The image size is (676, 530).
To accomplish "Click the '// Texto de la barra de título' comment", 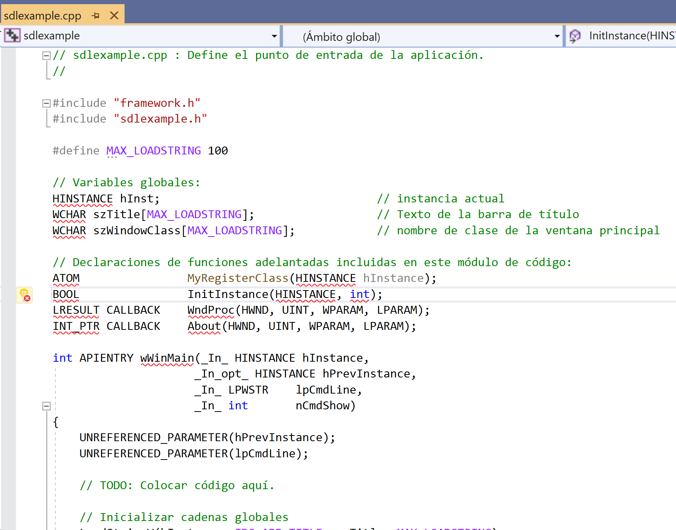I will pyautogui.click(x=478, y=214).
